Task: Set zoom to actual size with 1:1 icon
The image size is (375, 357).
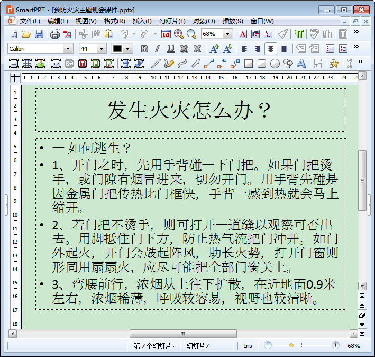Action: coord(166,34)
